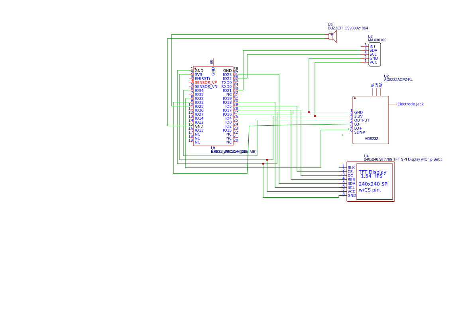Select the GND pin label on AD8232

pyautogui.click(x=358, y=113)
